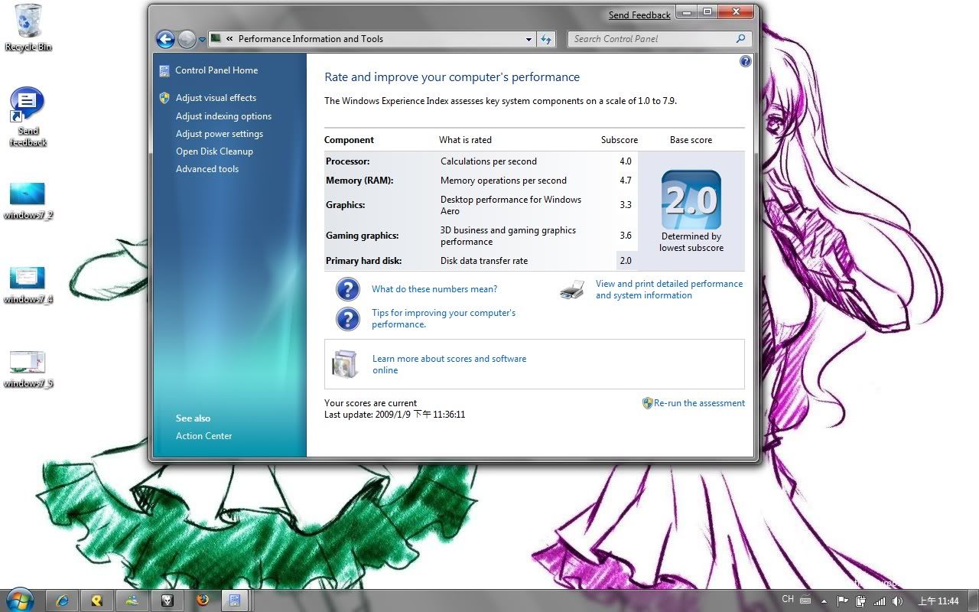The height and width of the screenshot is (612, 979).
Task: Click Send Feedback link in title bar
Action: tap(639, 15)
